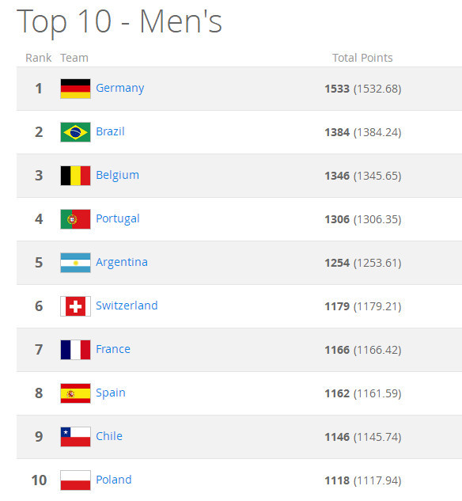
Task: Click the Chile flag icon
Action: coord(75,436)
